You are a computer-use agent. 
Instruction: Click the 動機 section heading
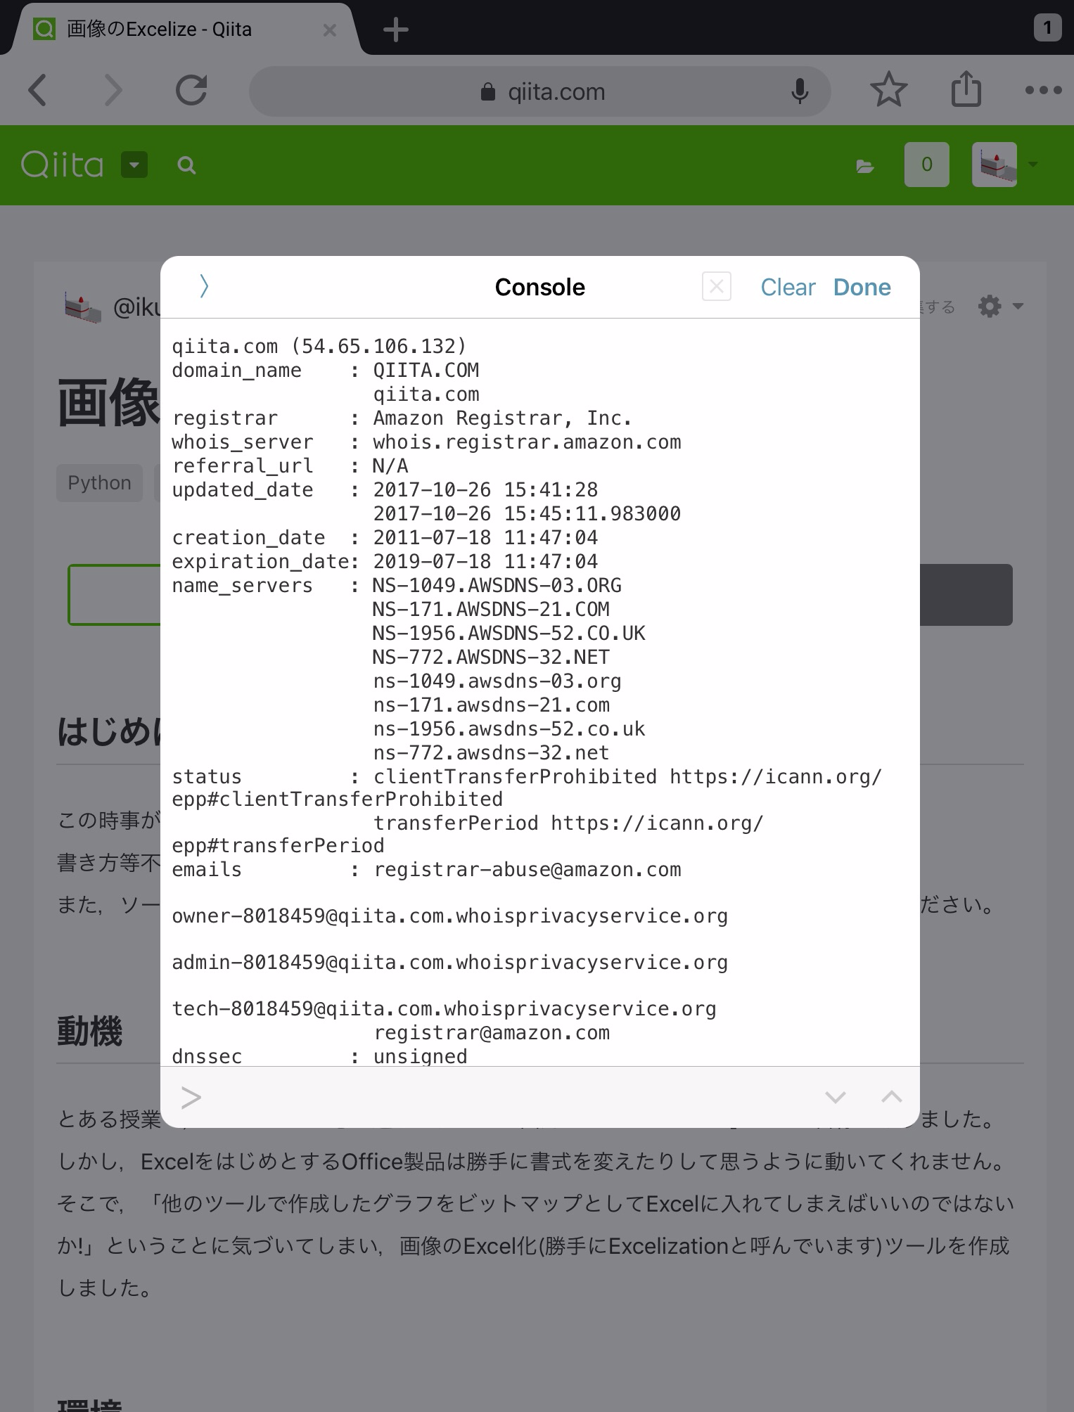(89, 1032)
